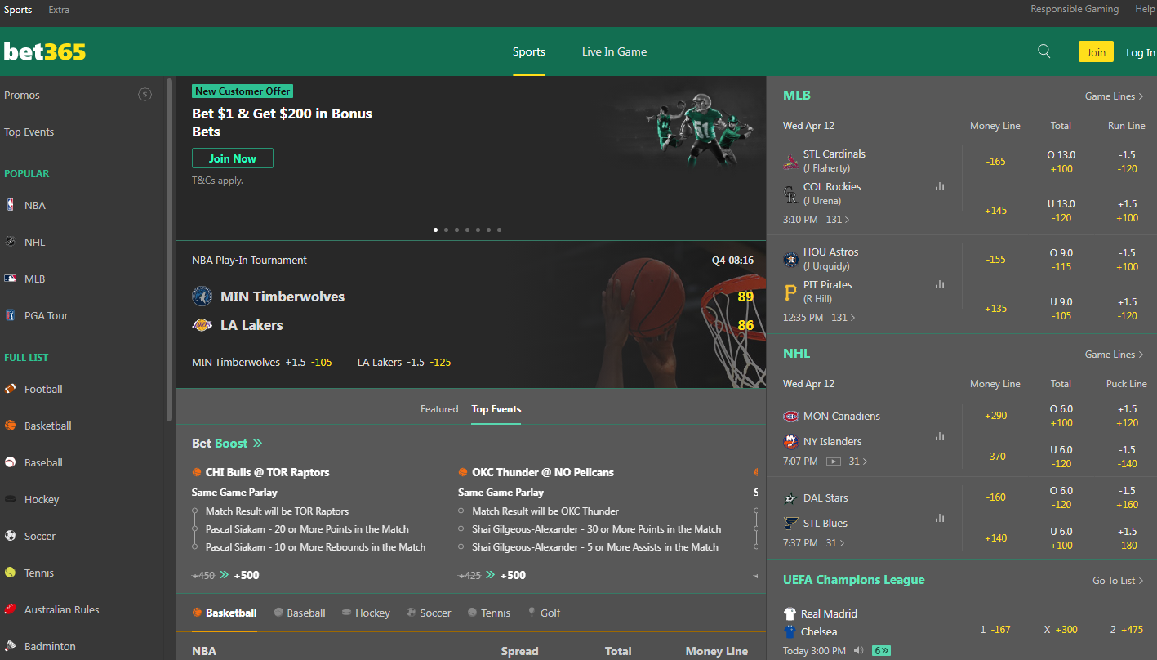
Task: Select NBA icon in Popular list
Action: tap(10, 205)
